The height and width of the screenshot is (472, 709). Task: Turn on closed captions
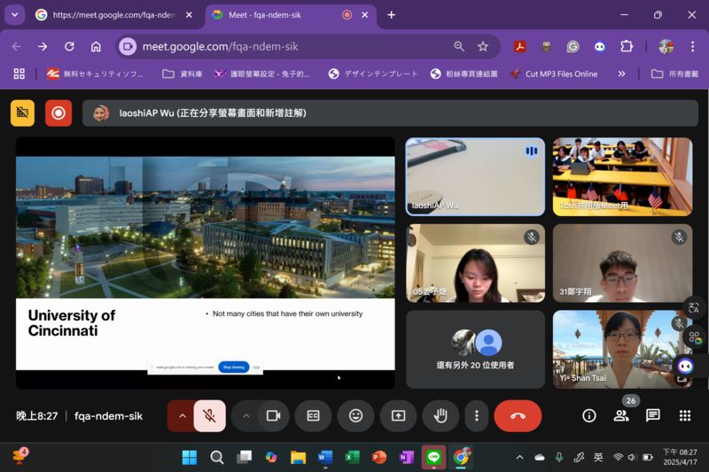pos(313,415)
